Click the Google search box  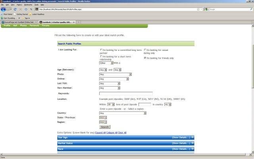click(x=229, y=10)
